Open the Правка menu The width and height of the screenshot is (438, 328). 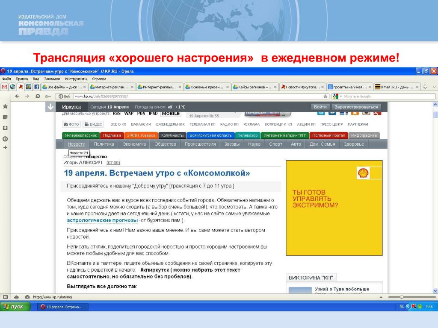[x=21, y=79]
